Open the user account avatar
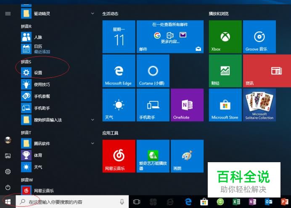291x208 pixels. point(8,140)
